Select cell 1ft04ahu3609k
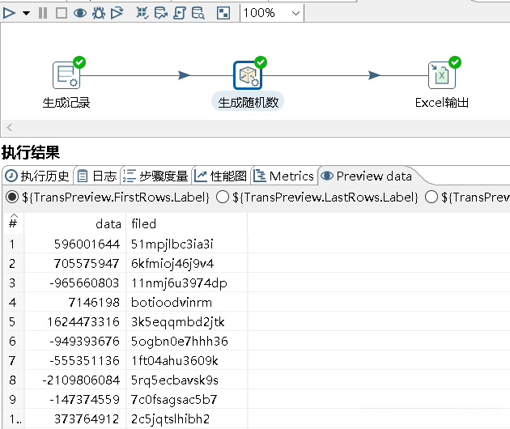Image resolution: width=510 pixels, height=429 pixels. pos(187,360)
